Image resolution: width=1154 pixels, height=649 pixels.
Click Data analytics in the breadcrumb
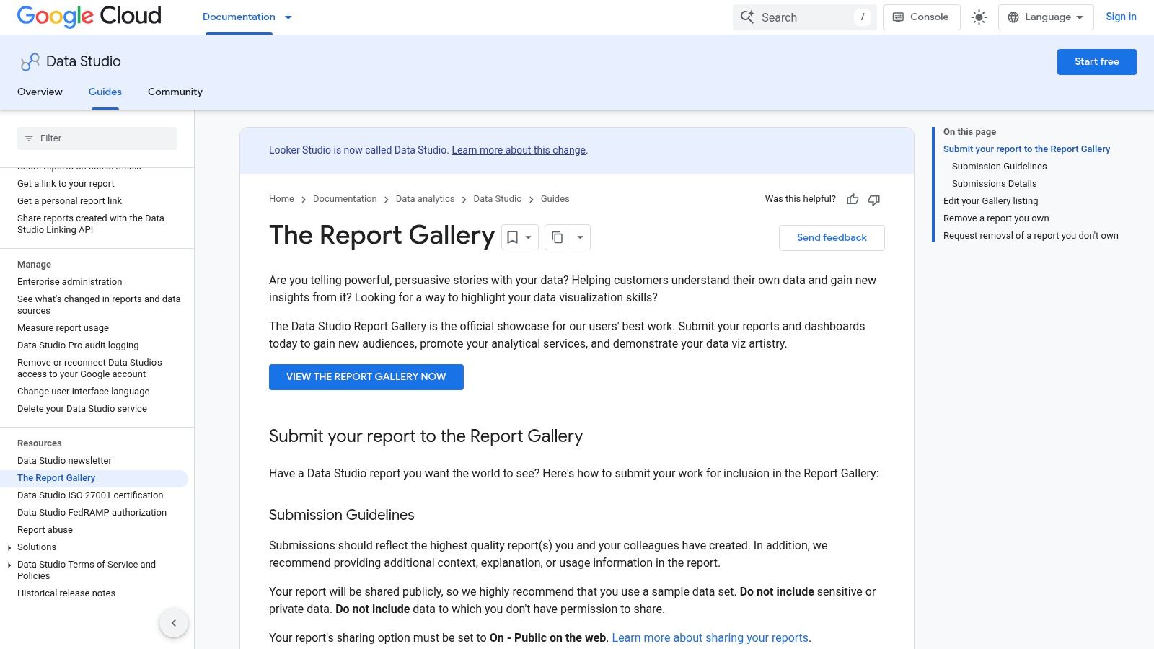pos(425,199)
